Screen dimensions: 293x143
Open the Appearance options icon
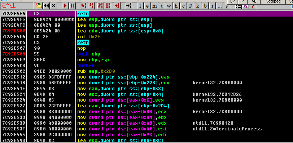[x=245, y=6]
